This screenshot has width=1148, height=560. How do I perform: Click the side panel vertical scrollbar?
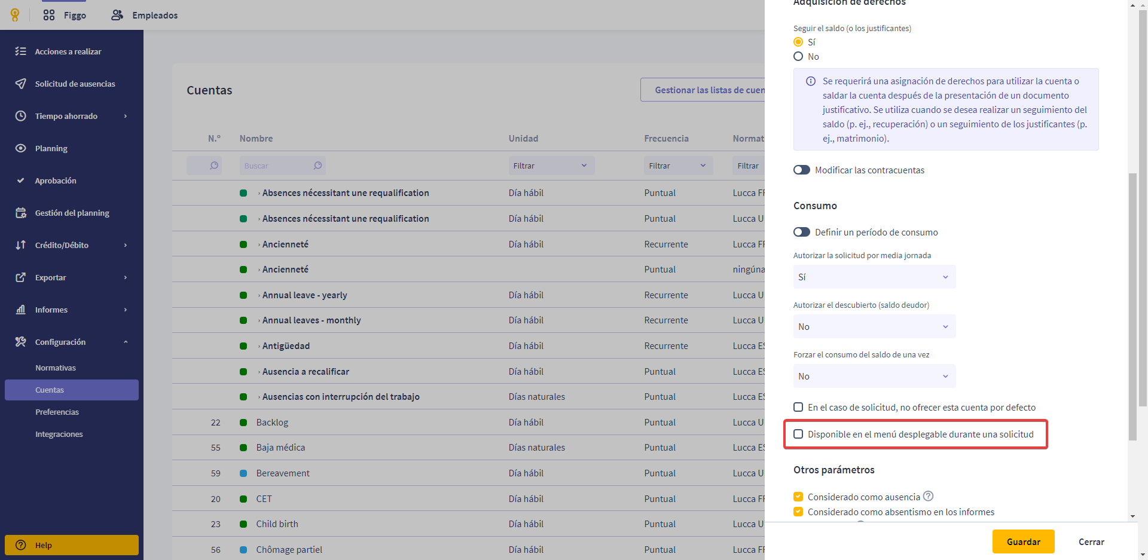click(1132, 307)
